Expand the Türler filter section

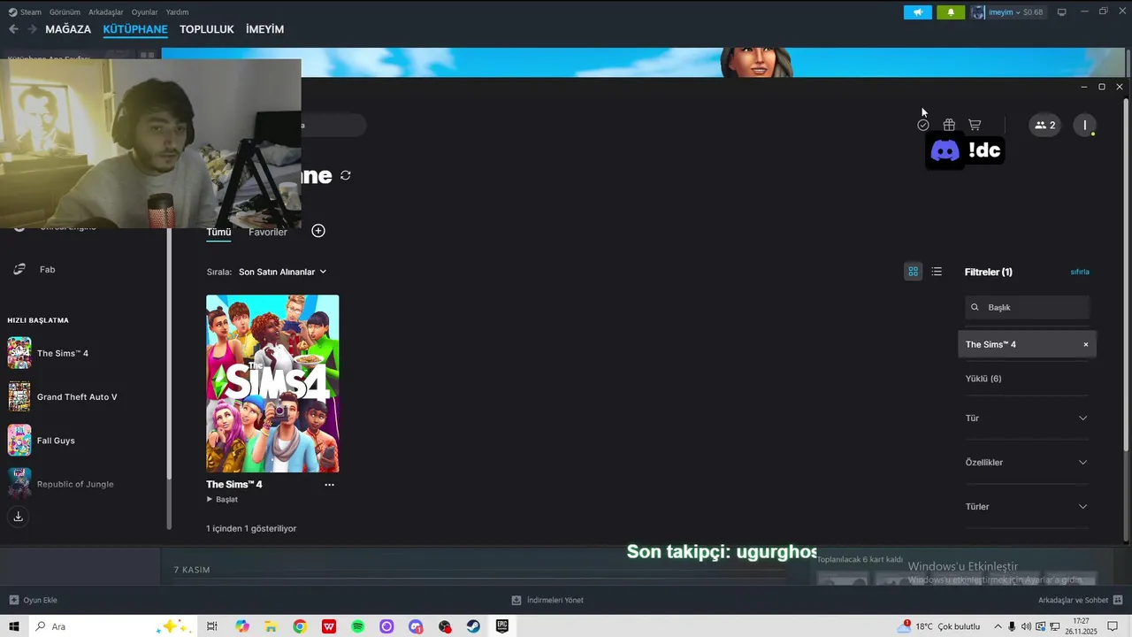click(1026, 506)
